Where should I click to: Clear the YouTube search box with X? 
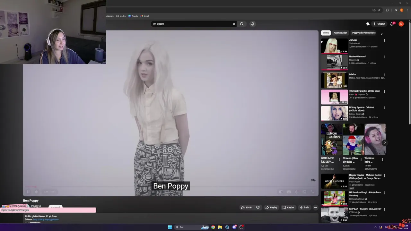point(234,24)
